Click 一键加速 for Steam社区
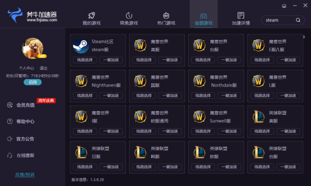The width and height of the screenshot is (311, 186). 111,60
